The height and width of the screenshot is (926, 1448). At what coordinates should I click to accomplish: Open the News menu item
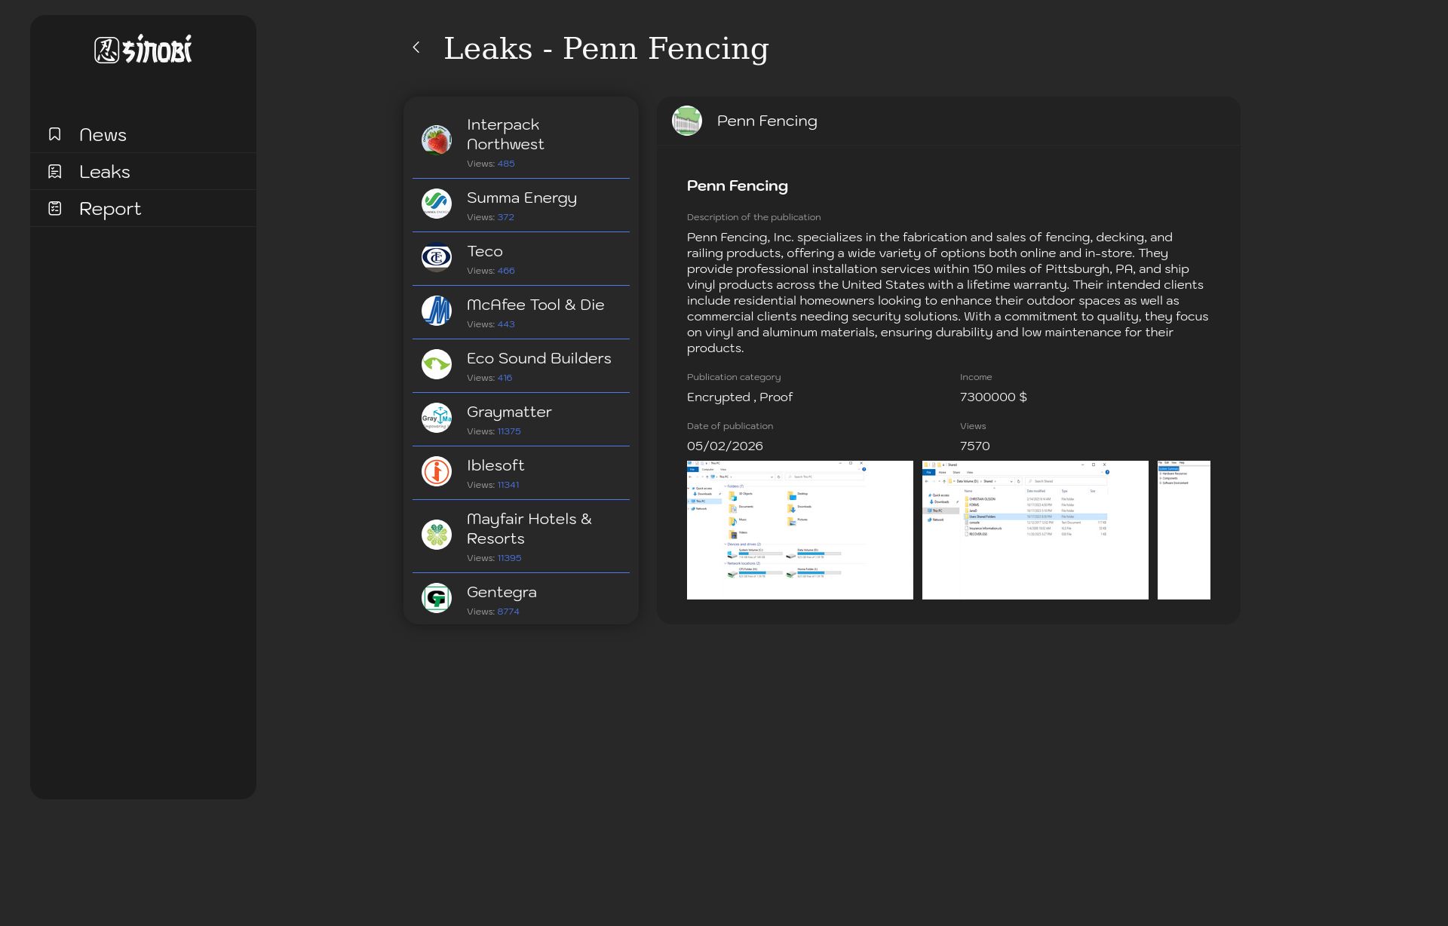pyautogui.click(x=103, y=135)
